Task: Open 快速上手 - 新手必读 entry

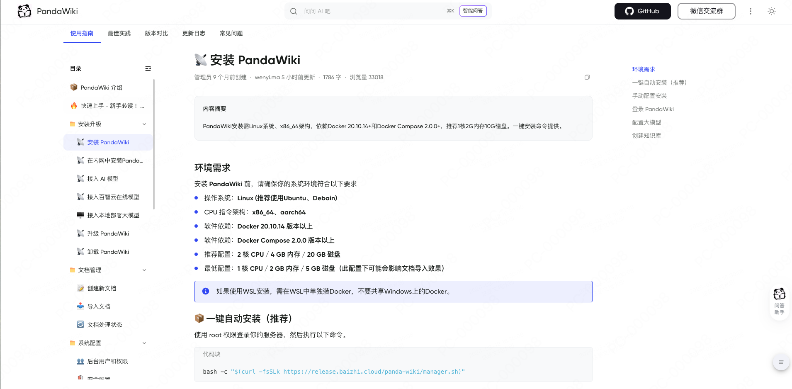Action: [x=108, y=106]
